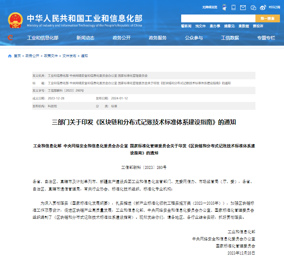Viewport: 284px width, 256px height.
Task: Open the RSS订阅 subscription link
Action: coord(274,7)
